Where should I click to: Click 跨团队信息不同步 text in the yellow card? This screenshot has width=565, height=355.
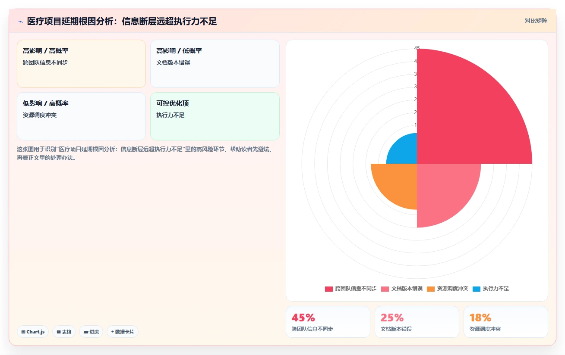pos(45,62)
